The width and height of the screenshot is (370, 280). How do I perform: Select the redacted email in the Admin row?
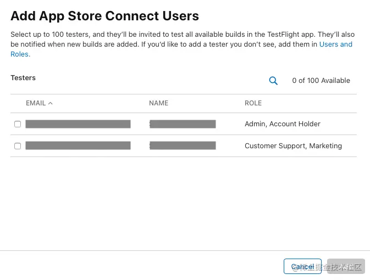click(x=78, y=124)
